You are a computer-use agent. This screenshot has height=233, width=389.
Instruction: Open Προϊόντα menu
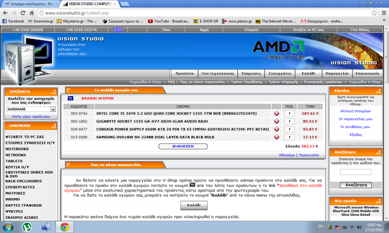[x=184, y=73]
